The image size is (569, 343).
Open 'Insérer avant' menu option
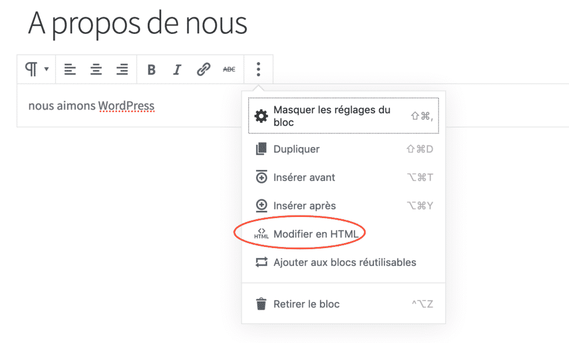(304, 177)
